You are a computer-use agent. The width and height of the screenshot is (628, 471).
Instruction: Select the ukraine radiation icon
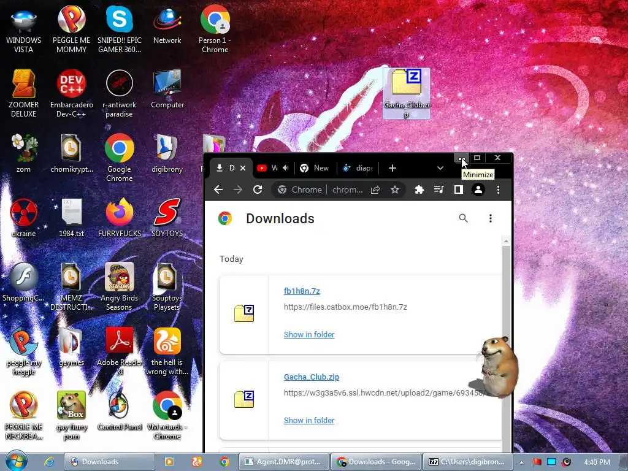point(24,218)
